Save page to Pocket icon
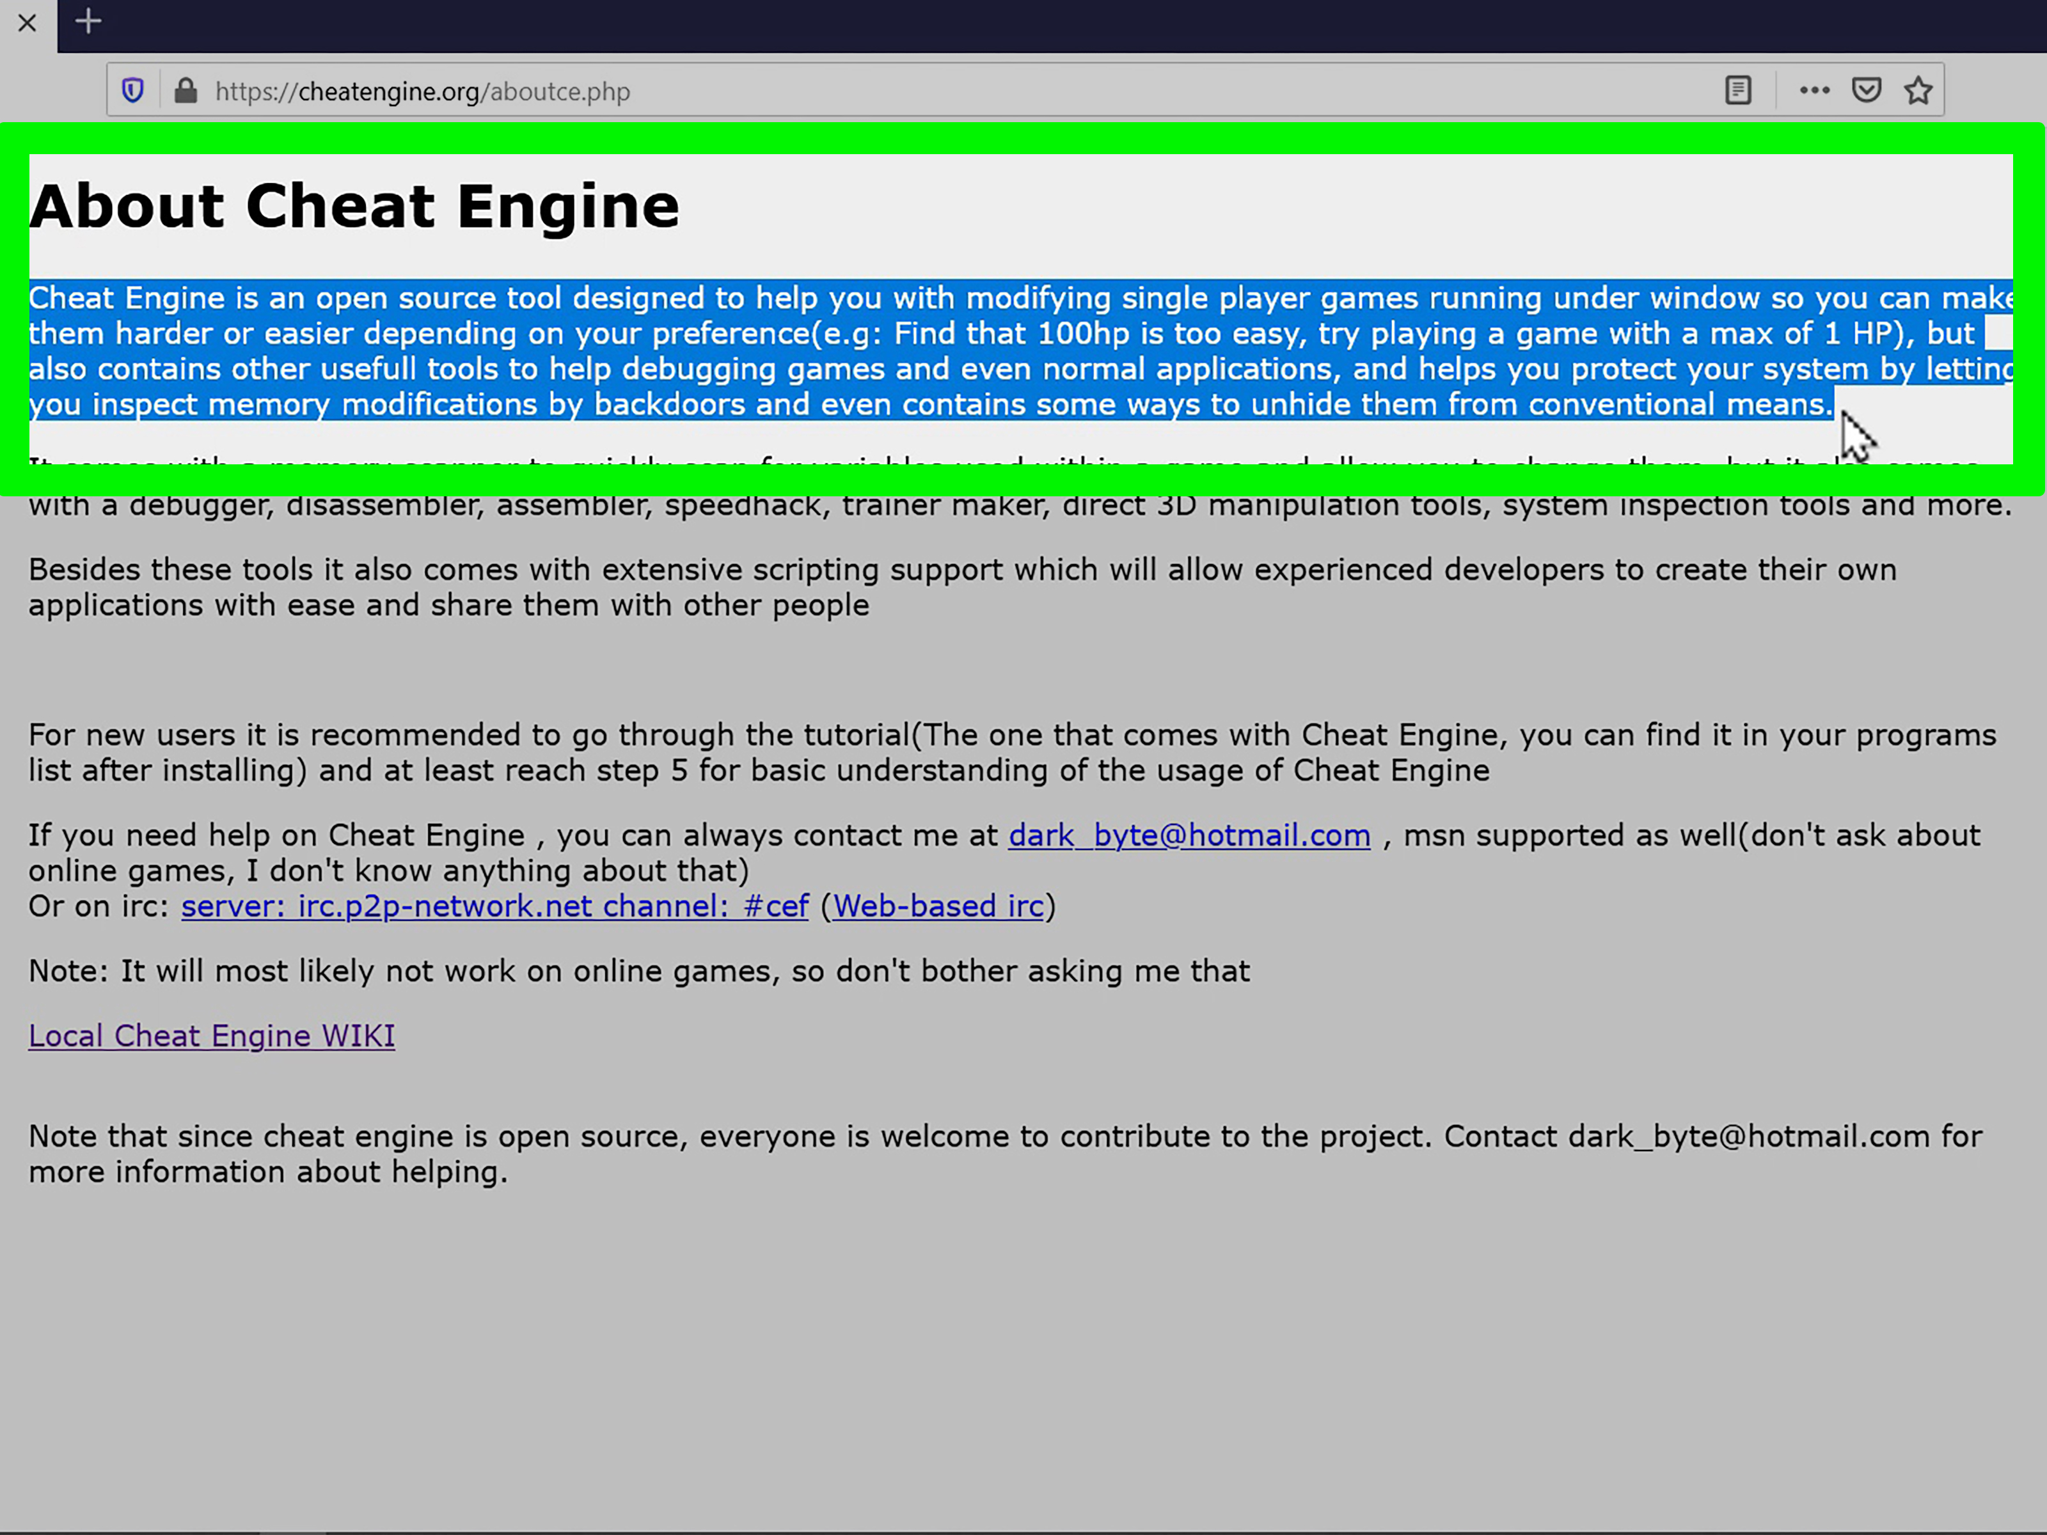Viewport: 2047px width, 1535px height. pos(1867,91)
